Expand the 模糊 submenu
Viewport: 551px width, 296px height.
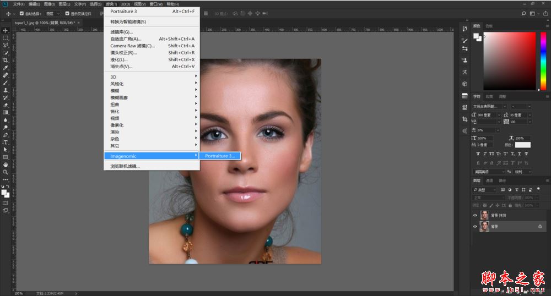tap(152, 91)
